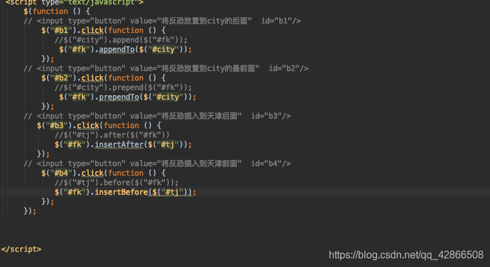The width and height of the screenshot is (490, 267).
Task: Click the prependTo method call
Action: coord(119,97)
